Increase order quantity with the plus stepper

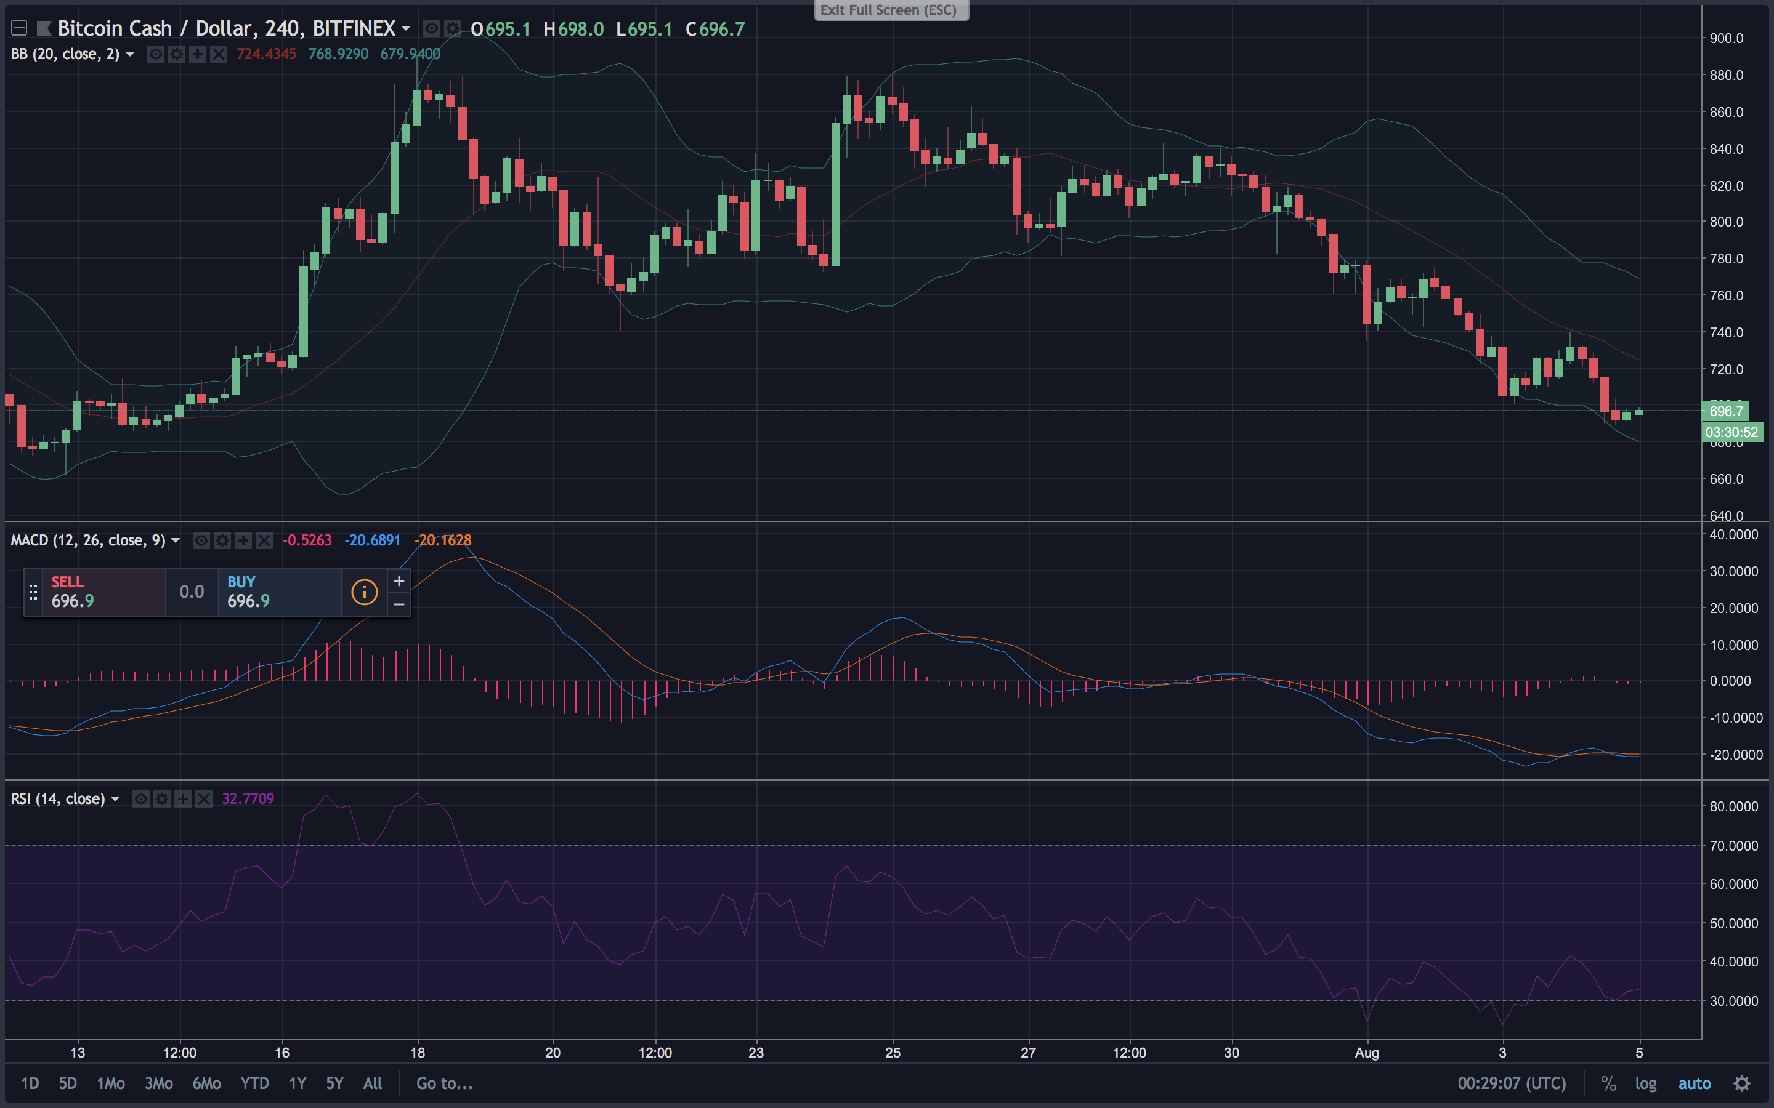(399, 581)
